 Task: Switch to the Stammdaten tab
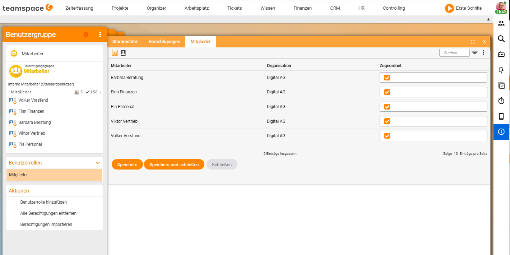(125, 42)
